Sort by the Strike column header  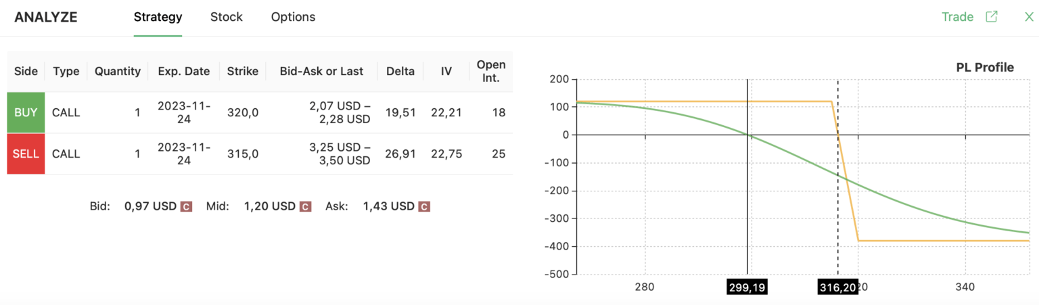click(x=242, y=71)
